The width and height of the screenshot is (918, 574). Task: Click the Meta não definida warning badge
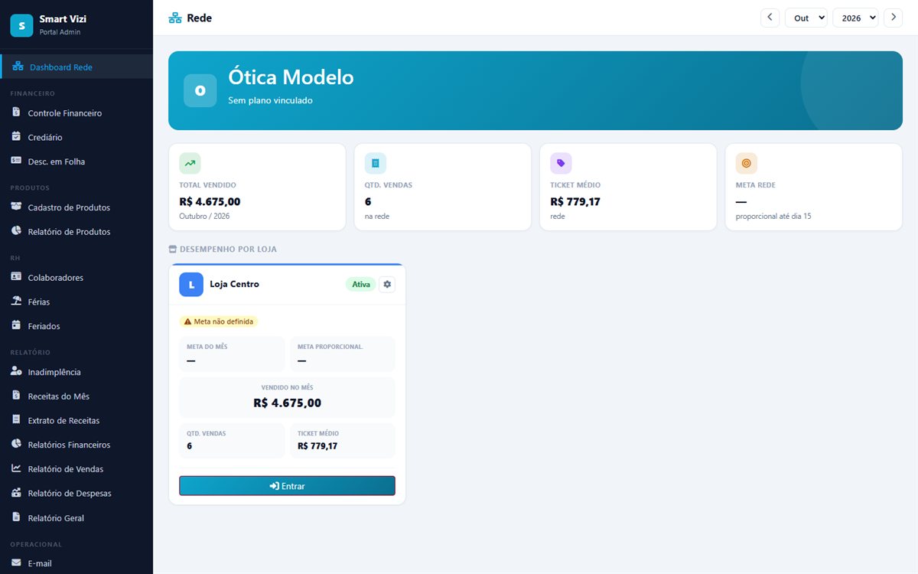point(219,321)
